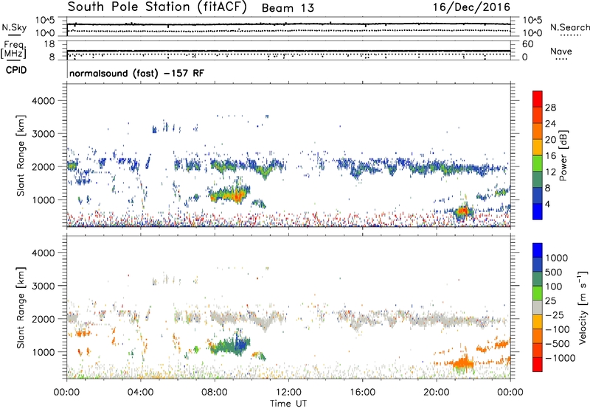Select the 16:00 time tick label

362,393
